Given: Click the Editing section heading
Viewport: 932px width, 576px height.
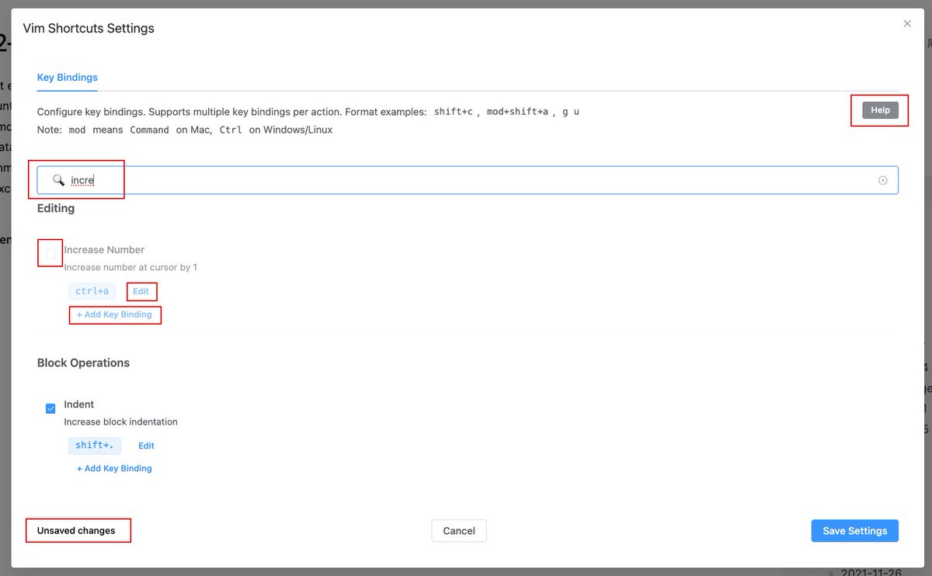Looking at the screenshot, I should (56, 208).
